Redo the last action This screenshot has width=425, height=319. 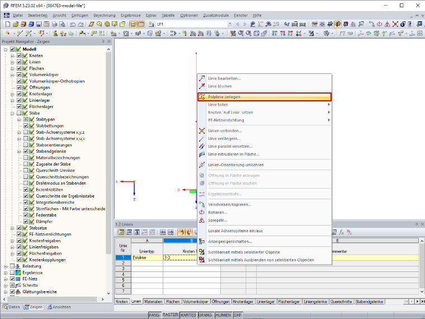(x=81, y=24)
